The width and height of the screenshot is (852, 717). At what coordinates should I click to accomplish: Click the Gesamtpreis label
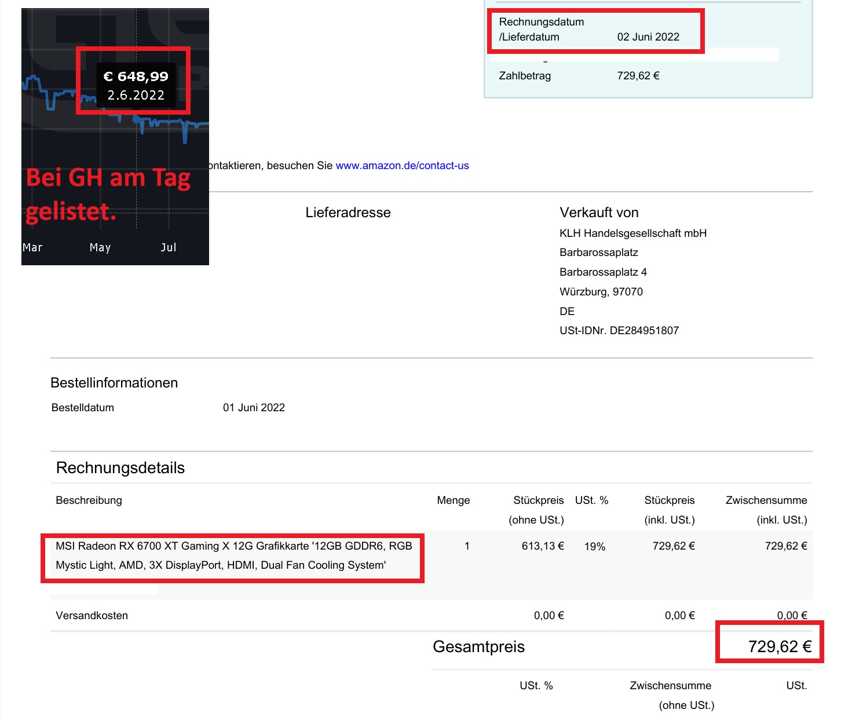tap(479, 647)
